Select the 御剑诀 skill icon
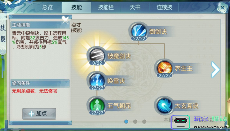Image resolution: width=230 pixels, height=131 pixels. point(139,31)
